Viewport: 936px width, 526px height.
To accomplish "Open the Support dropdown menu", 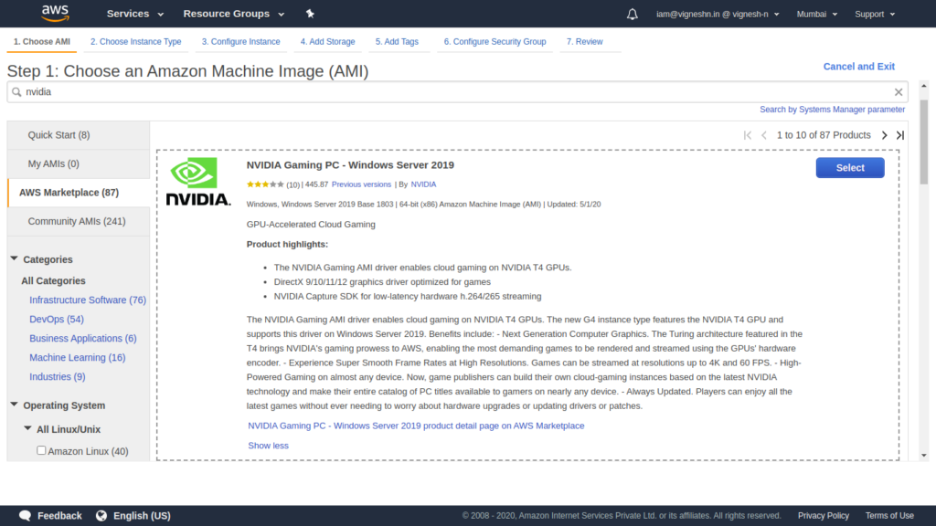I will pyautogui.click(x=875, y=14).
